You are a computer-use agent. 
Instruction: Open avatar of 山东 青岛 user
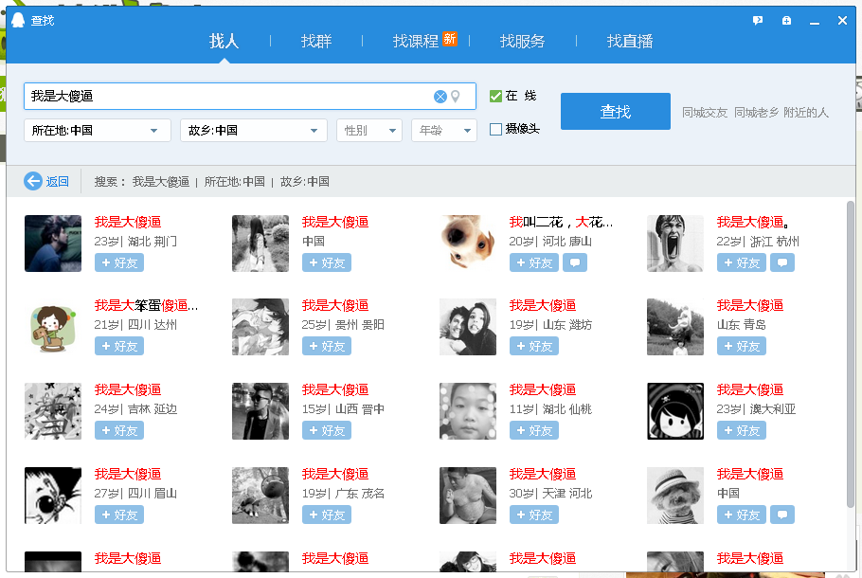point(675,327)
